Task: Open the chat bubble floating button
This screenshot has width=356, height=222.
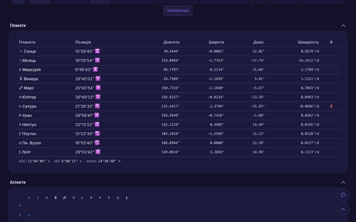Action: tap(343, 195)
